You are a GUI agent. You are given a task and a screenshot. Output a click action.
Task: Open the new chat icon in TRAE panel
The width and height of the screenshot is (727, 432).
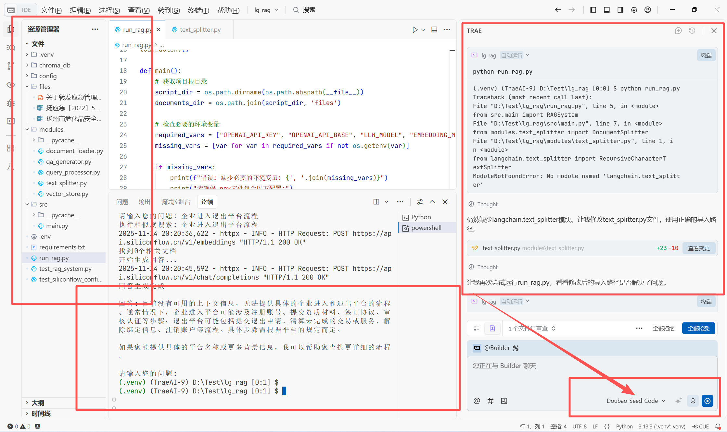(x=678, y=31)
